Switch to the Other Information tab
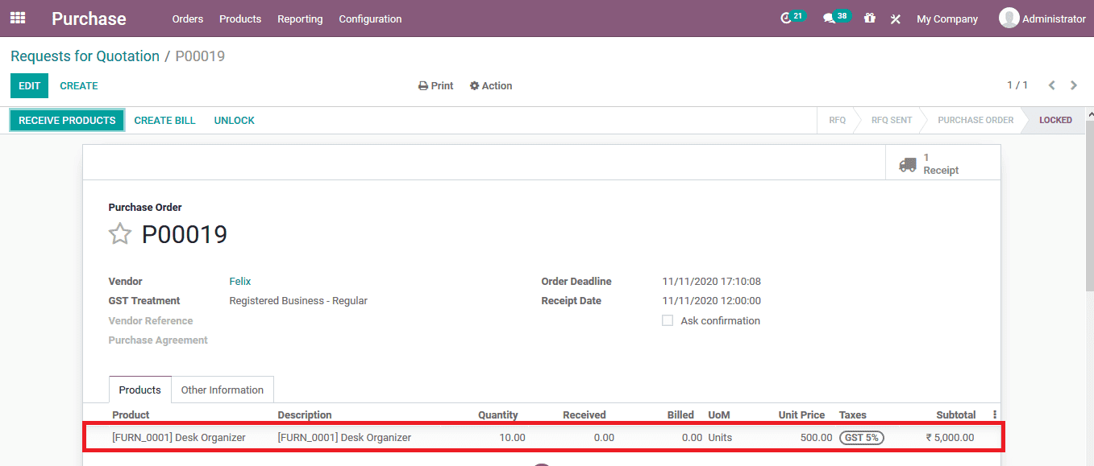This screenshot has height=466, width=1094. 223,390
